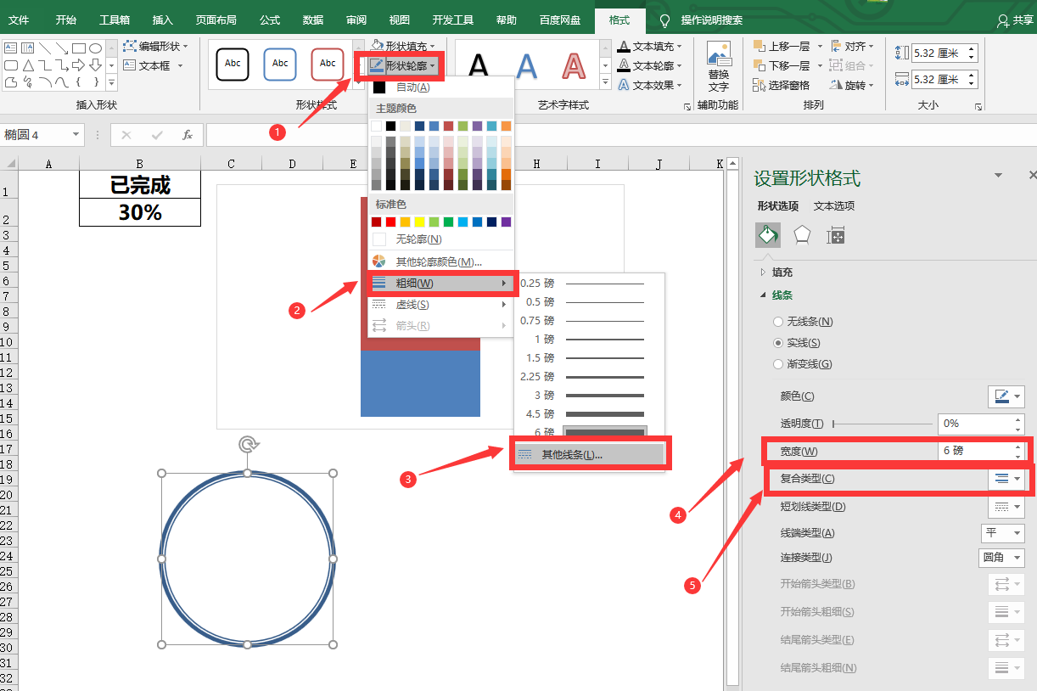1037x691 pixels.
Task: Open the 设置形状格式 pane options arrow
Action: pyautogui.click(x=998, y=176)
